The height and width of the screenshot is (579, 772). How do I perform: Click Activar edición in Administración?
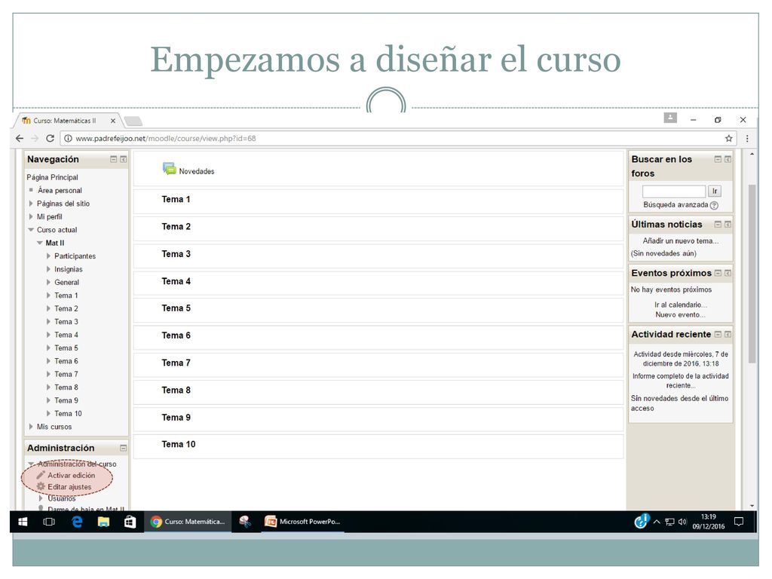[72, 475]
